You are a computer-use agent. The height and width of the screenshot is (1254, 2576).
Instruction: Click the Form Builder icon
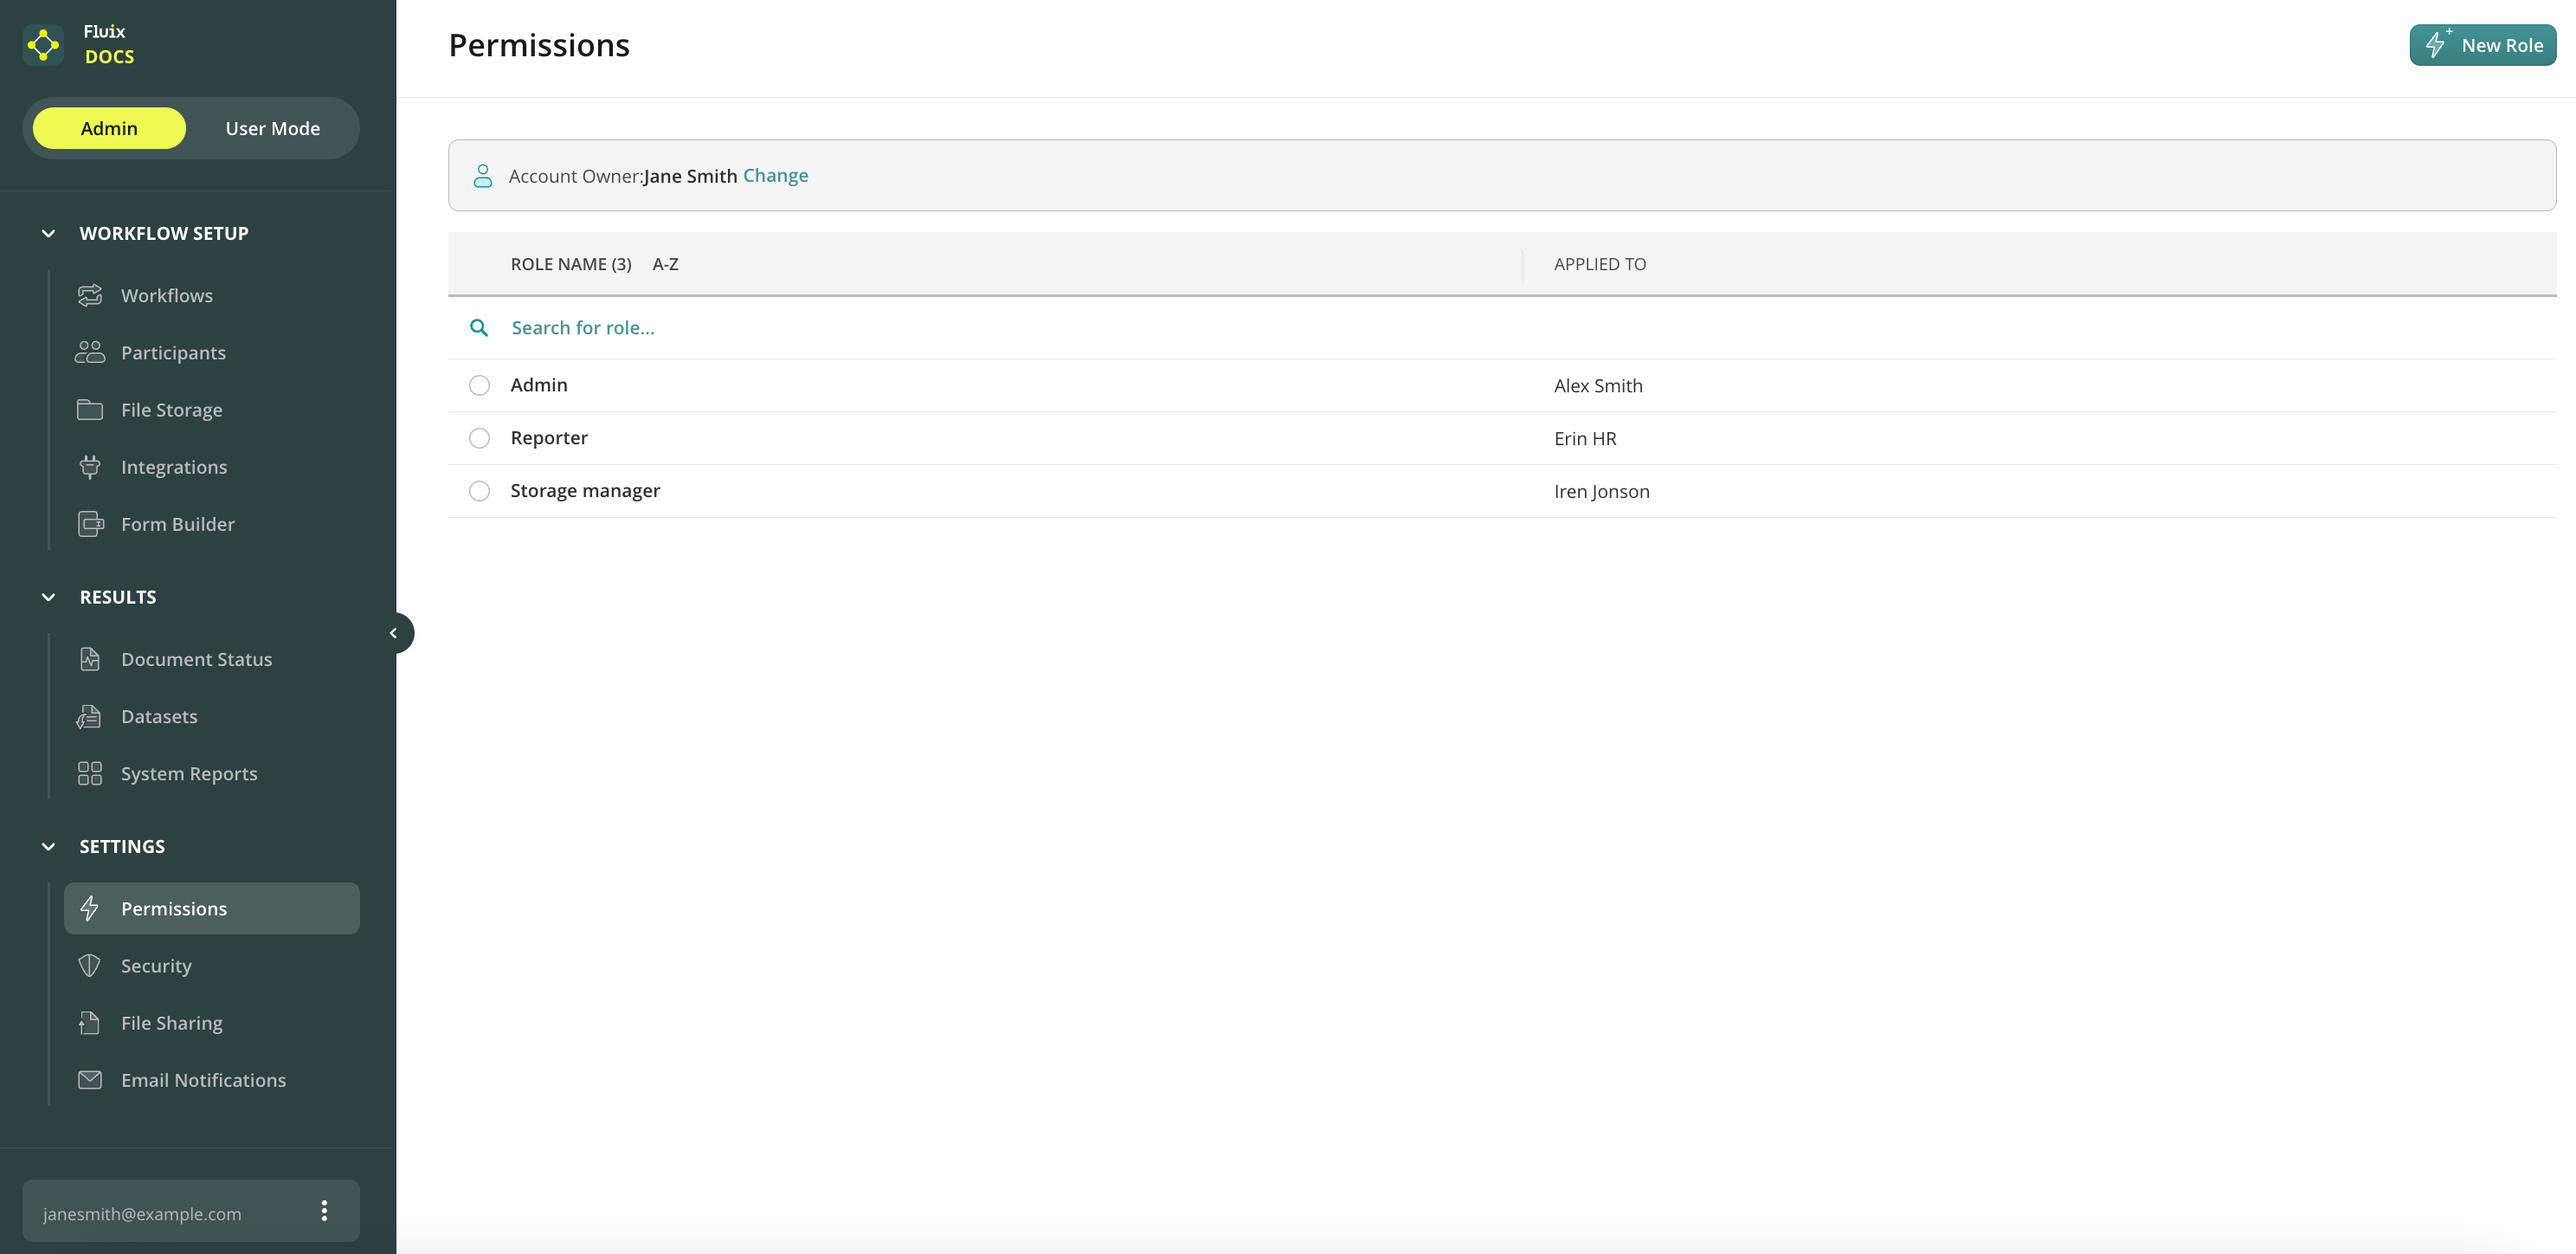[x=90, y=523]
